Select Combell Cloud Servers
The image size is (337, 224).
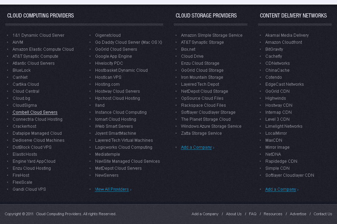click(x=35, y=112)
